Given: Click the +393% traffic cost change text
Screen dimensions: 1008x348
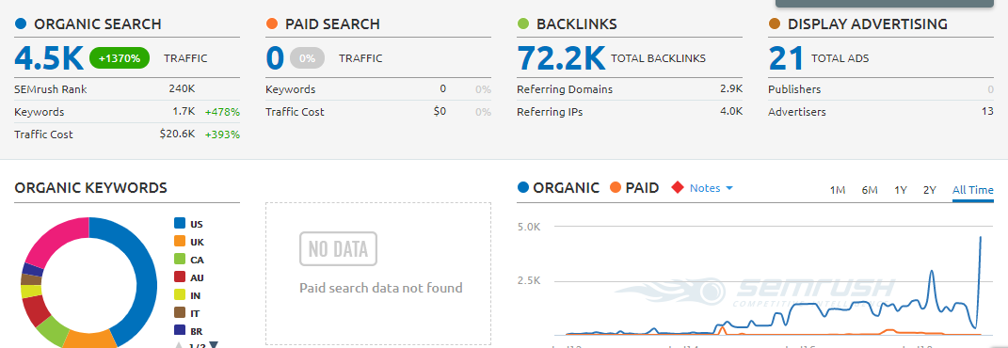Looking at the screenshot, I should click(x=222, y=134).
